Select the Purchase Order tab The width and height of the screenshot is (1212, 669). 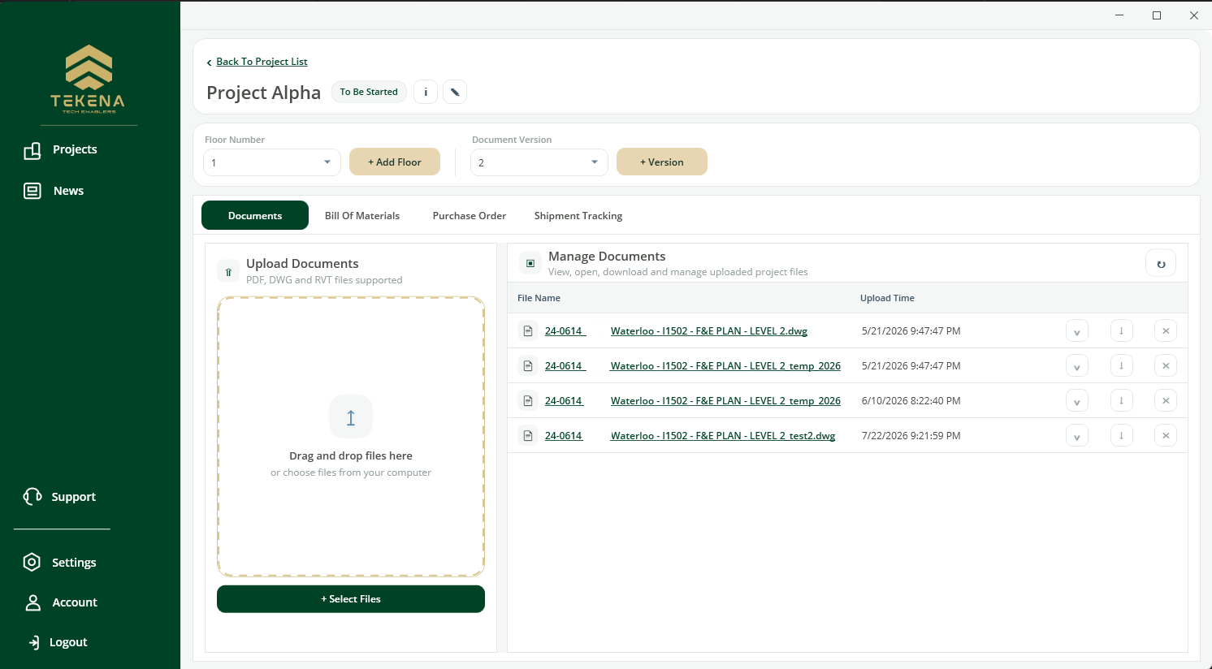470,216
